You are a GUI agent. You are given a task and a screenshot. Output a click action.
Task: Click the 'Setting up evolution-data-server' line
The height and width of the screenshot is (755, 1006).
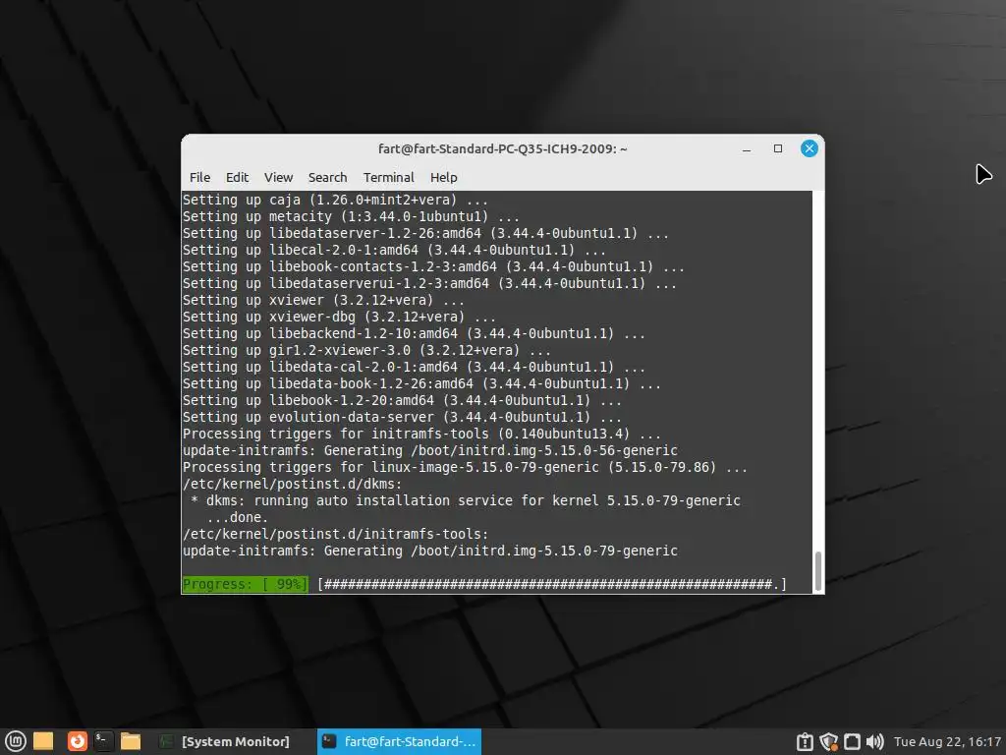(x=402, y=417)
